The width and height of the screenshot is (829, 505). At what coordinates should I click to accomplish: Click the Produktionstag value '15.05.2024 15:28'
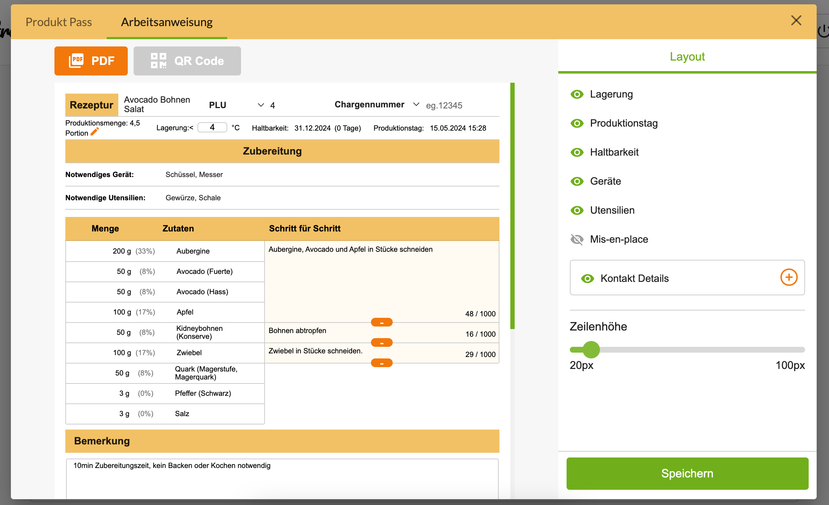[458, 128]
